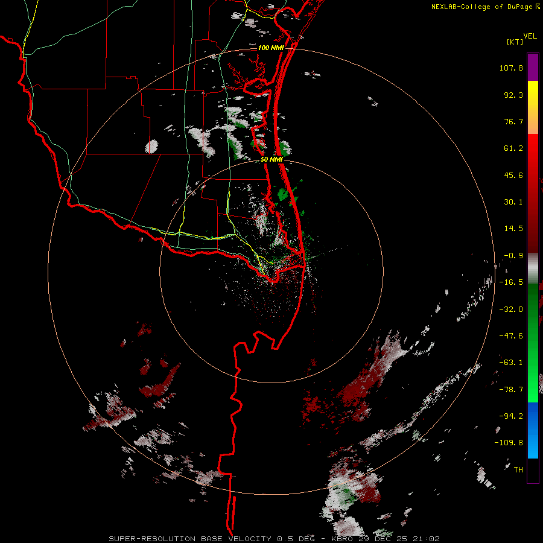543x543 pixels.
Task: Pick the gray near-zero segment of the color bar
Action: pyautogui.click(x=533, y=268)
